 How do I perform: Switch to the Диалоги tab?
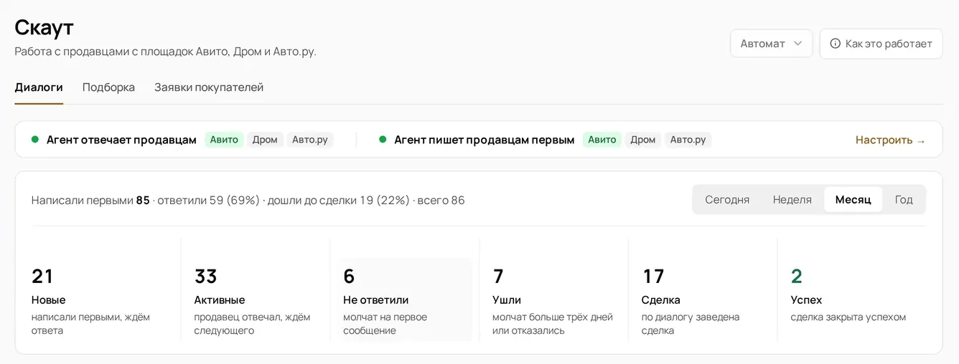pos(39,87)
